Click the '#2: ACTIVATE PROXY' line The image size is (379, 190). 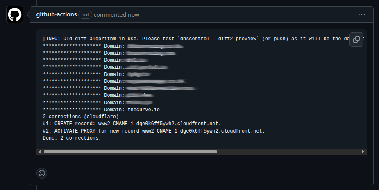coord(154,131)
